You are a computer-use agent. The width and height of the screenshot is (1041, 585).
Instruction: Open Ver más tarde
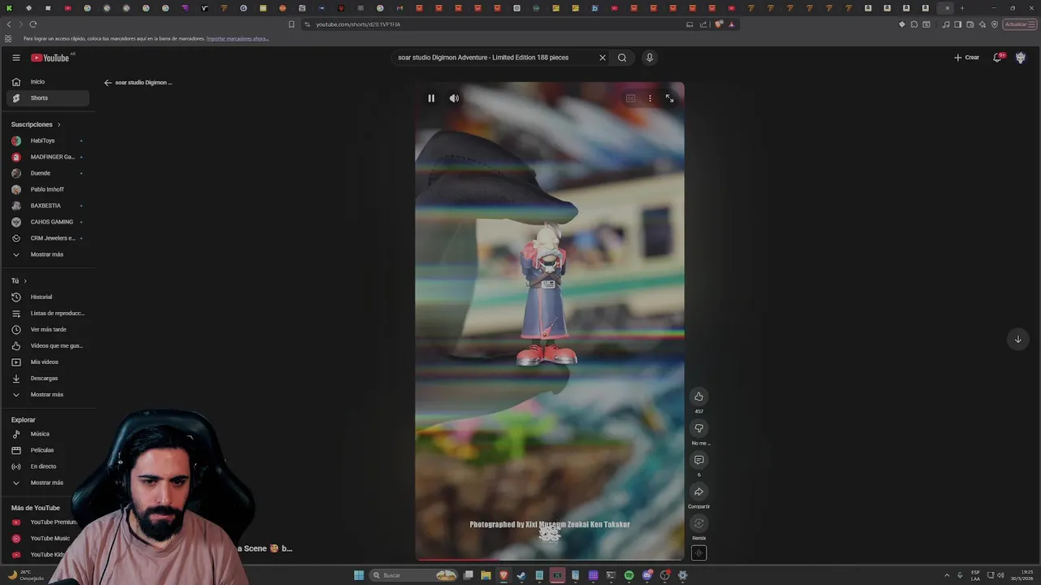pyautogui.click(x=48, y=330)
